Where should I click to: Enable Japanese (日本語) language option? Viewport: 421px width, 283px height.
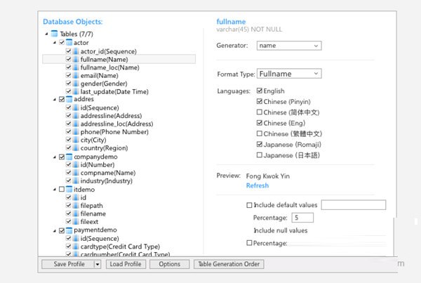[x=260, y=155]
